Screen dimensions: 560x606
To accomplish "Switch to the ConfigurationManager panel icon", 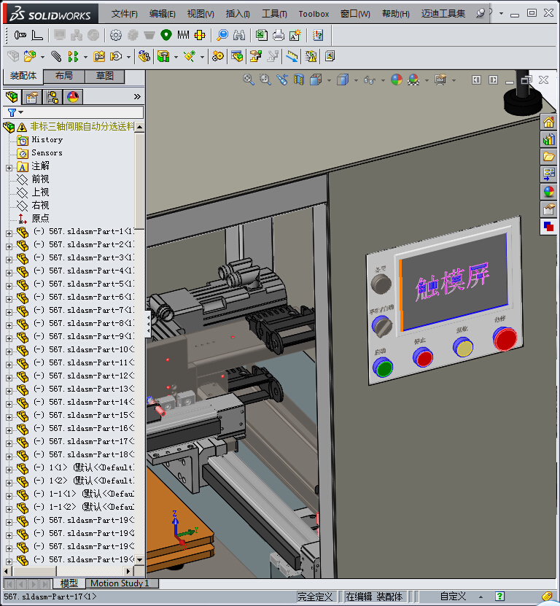I will 52,97.
